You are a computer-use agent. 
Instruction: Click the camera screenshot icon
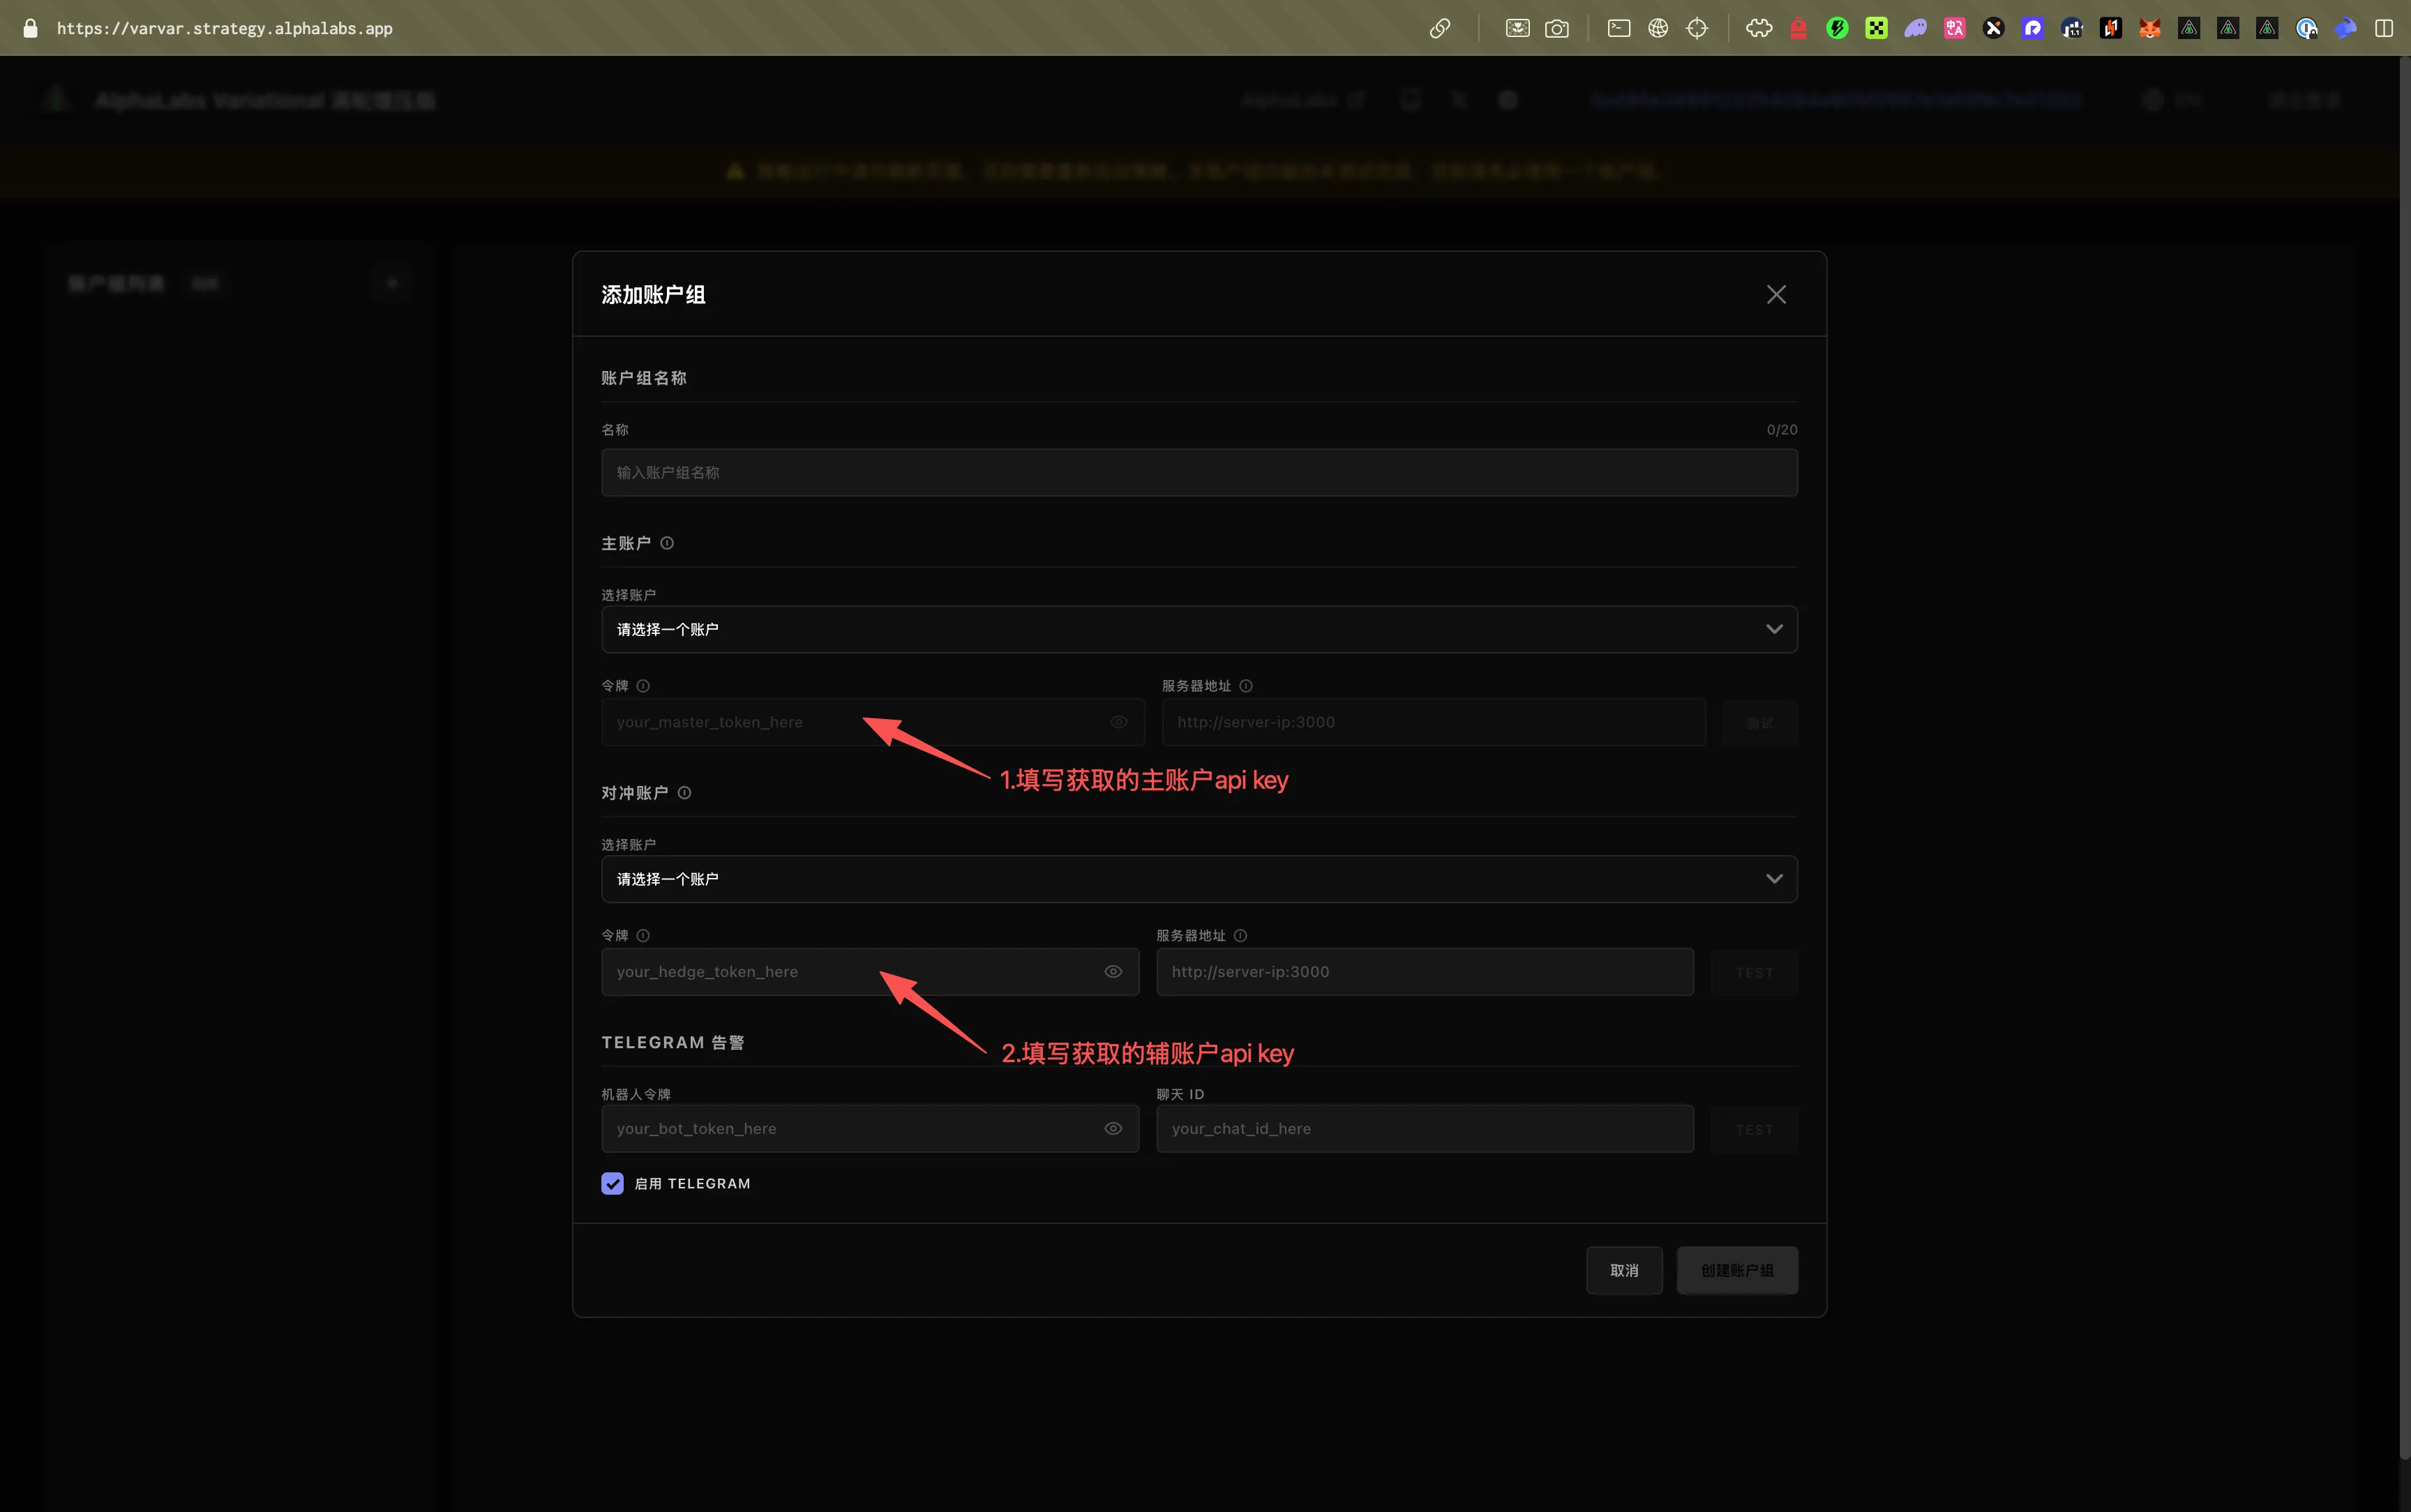pyautogui.click(x=1557, y=28)
